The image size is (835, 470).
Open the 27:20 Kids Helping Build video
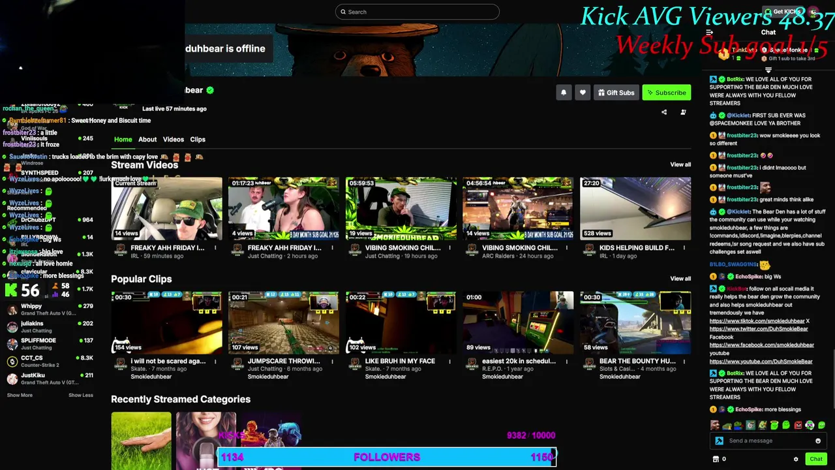[635, 208]
